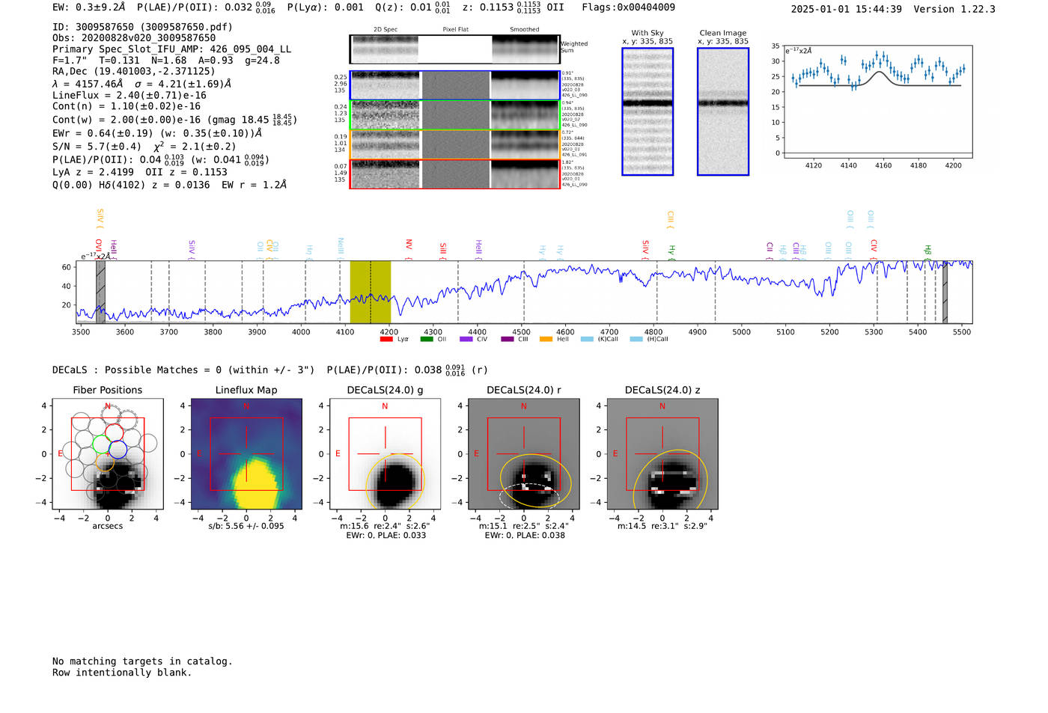Select the green-bordered 2D spectrum row
The image size is (1048, 713).
tap(455, 115)
